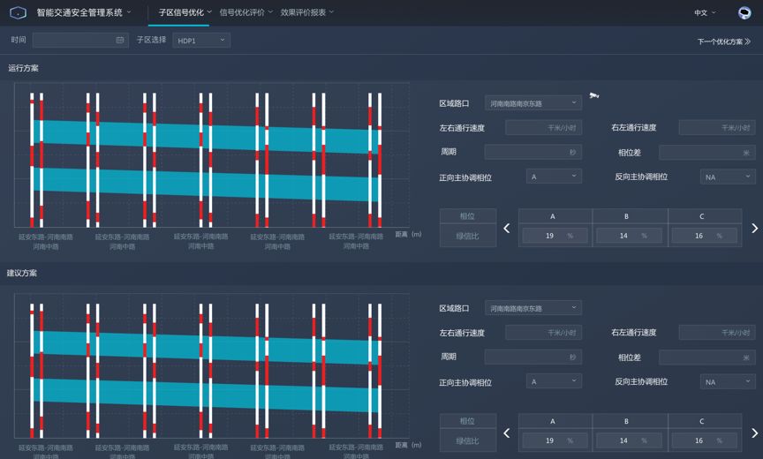Click upper green wave band in 建议方案 chart
Image resolution: width=763 pixels, height=459 pixels.
click(x=207, y=347)
